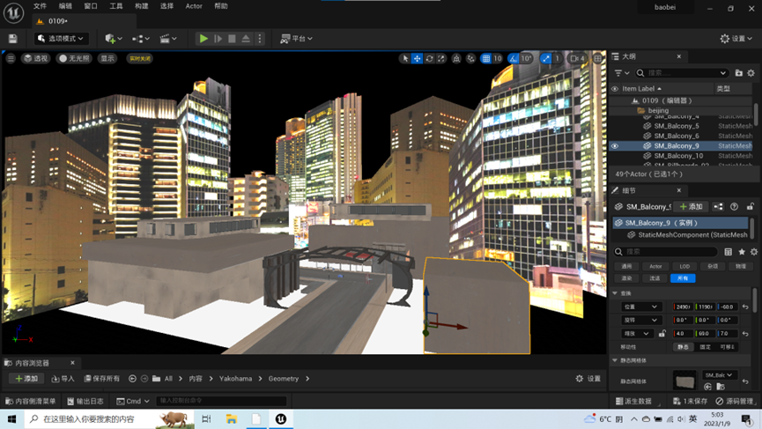Viewport: 762px width, 429px height.
Task: Open the 选项模式 mode dropdown
Action: click(62, 39)
